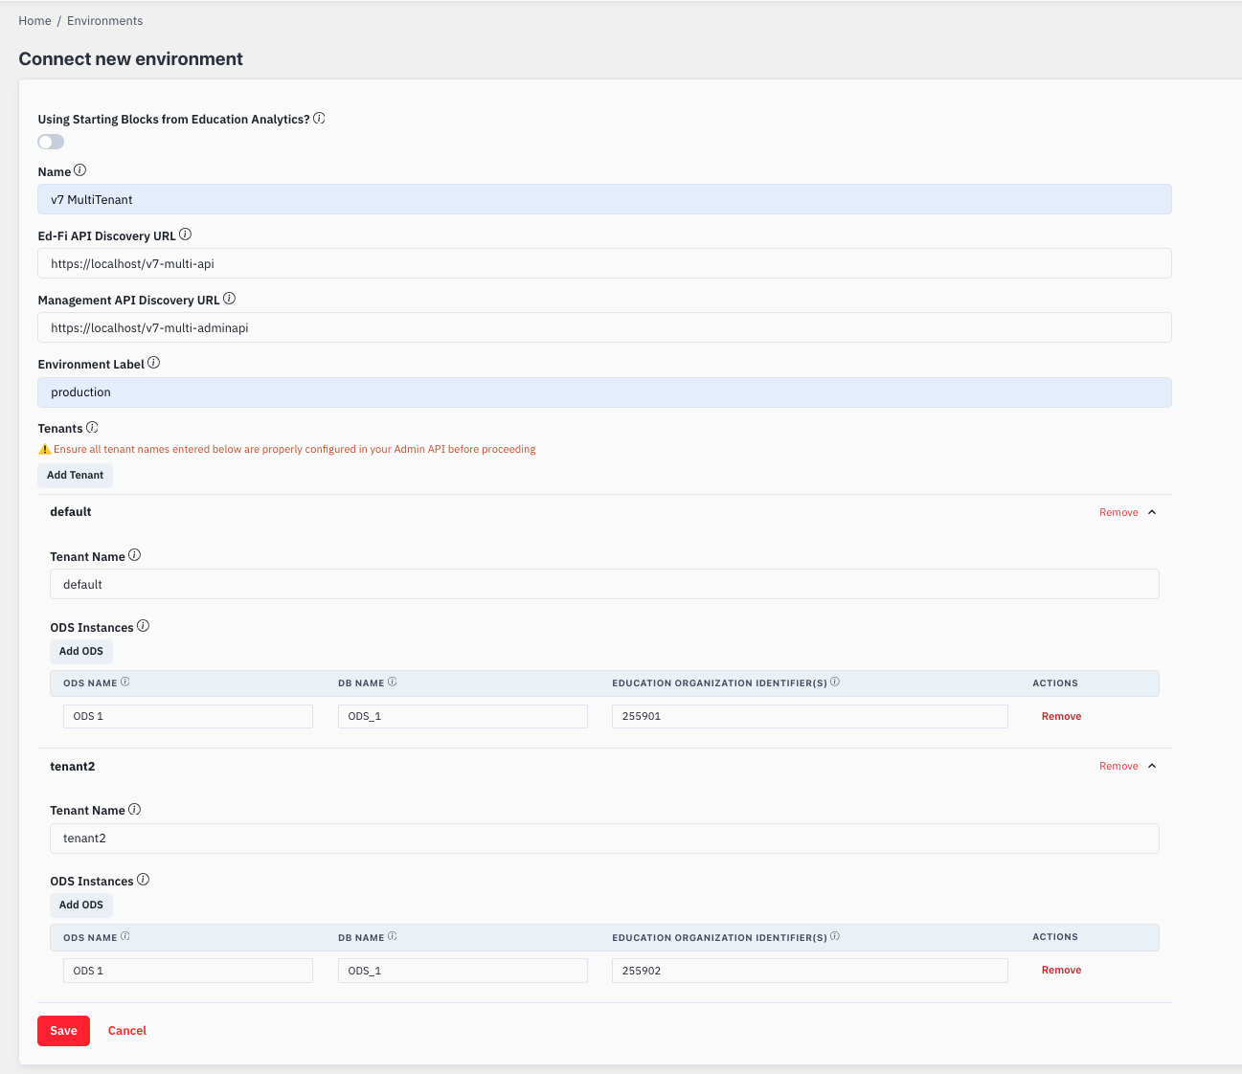1242x1074 pixels.
Task: Click info icon beside Ed-Fi API Discovery URL
Action: tap(186, 235)
